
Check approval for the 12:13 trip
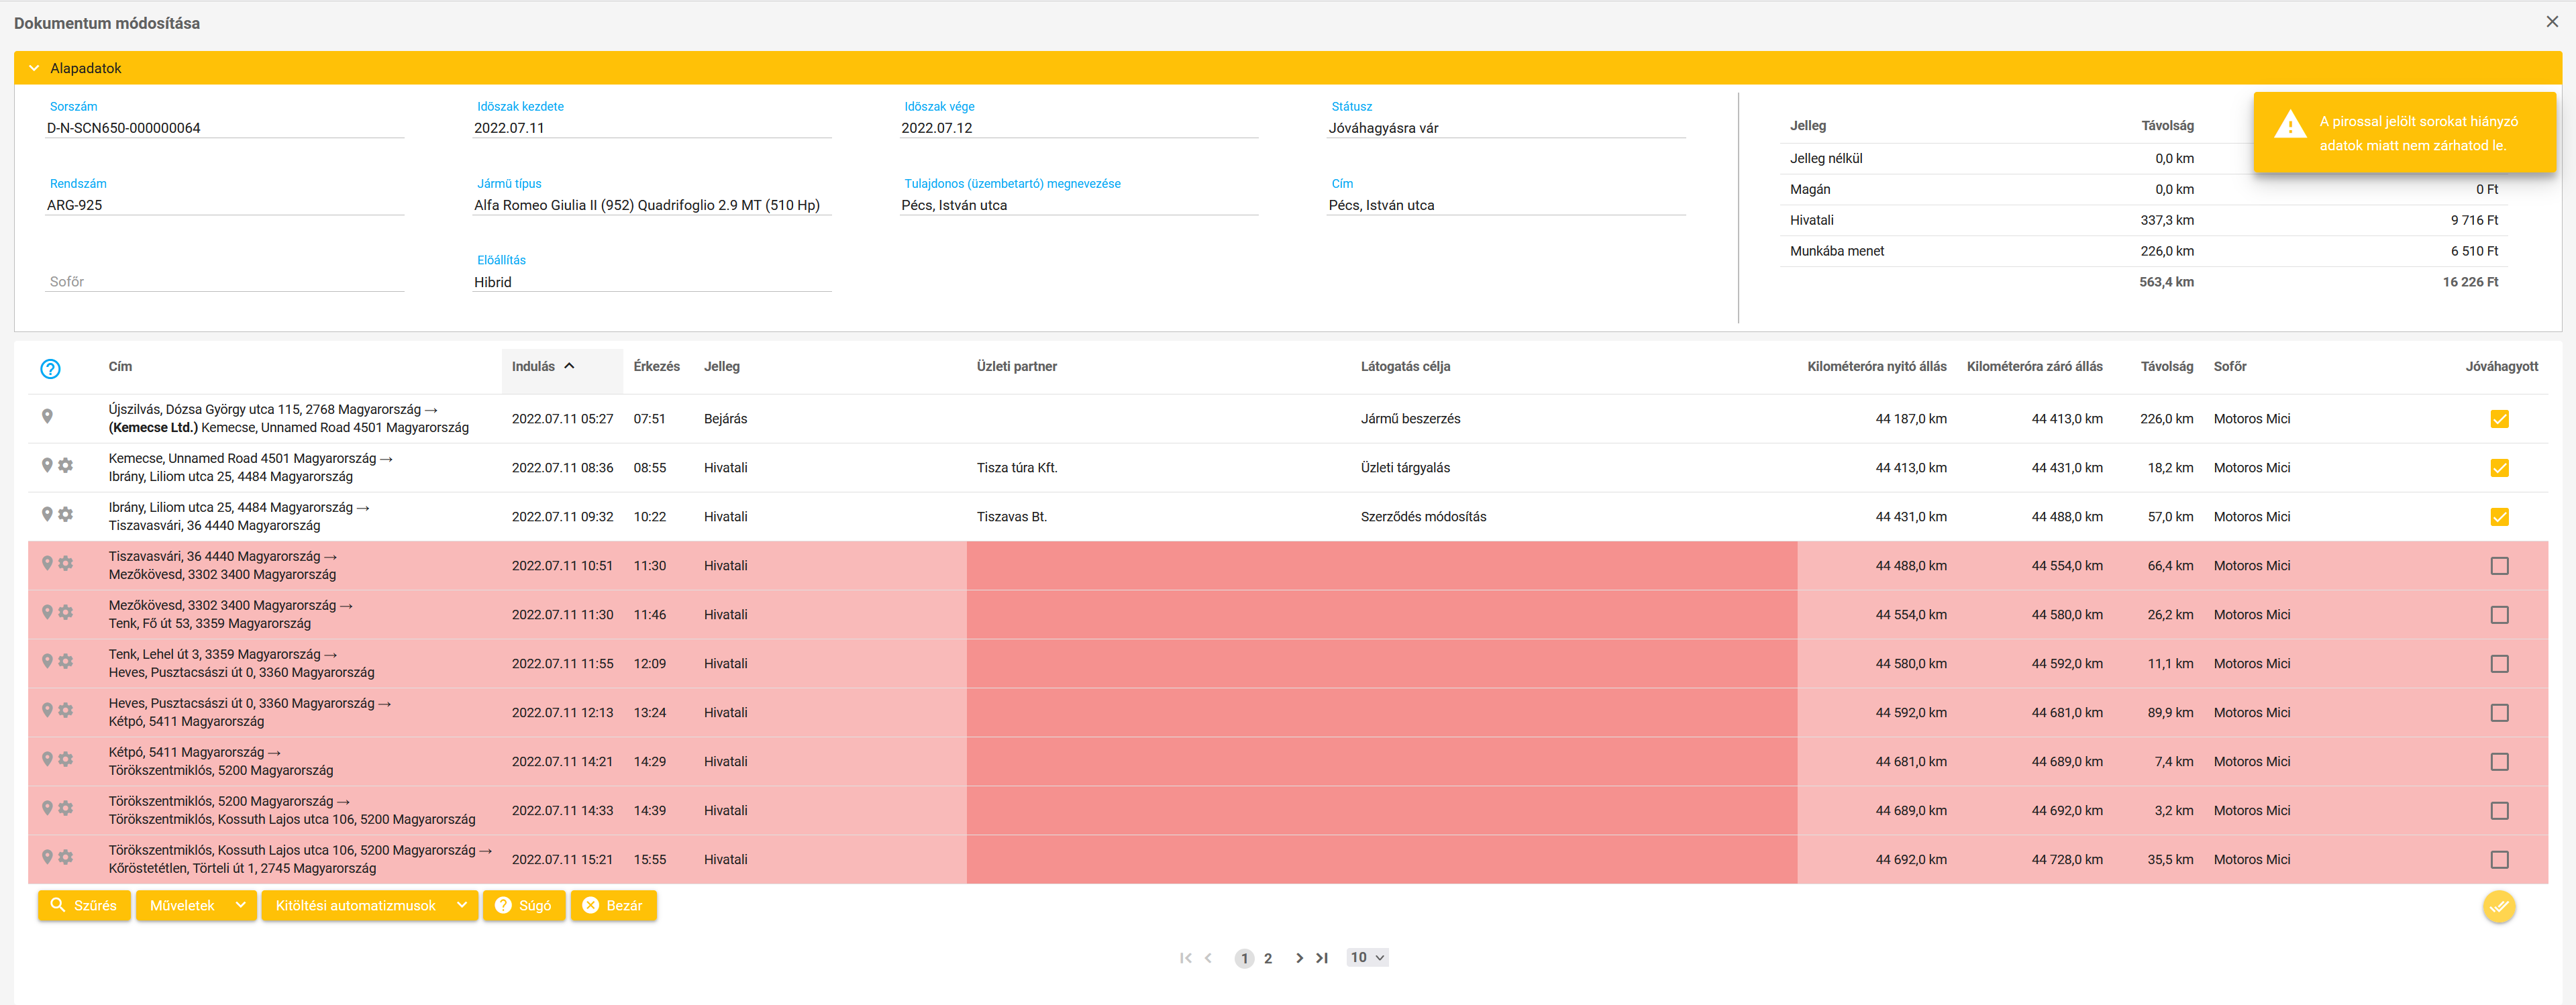tap(2499, 713)
